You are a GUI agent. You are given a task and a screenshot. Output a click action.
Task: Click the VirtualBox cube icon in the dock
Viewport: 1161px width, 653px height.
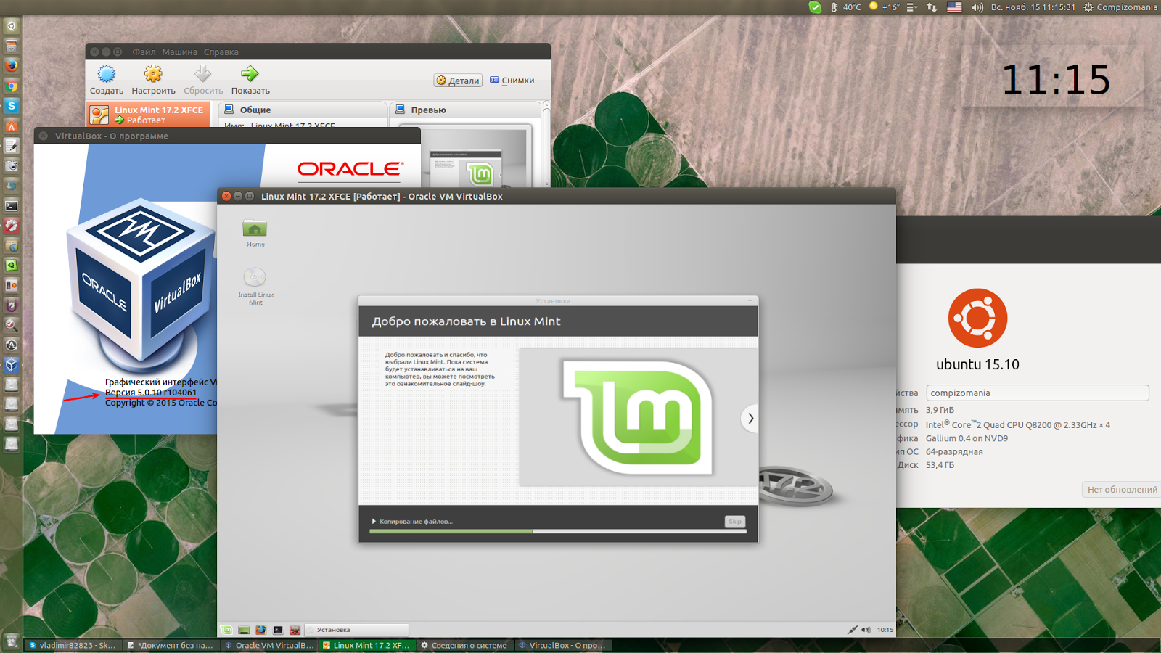pyautogui.click(x=11, y=365)
